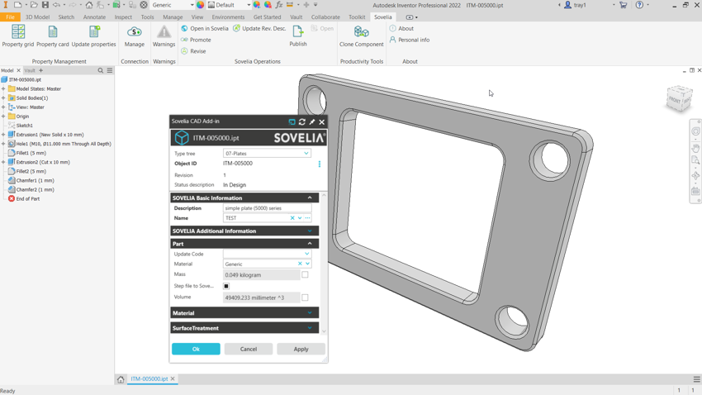
Task: Open the Vault ribbon tab
Action: point(296,17)
